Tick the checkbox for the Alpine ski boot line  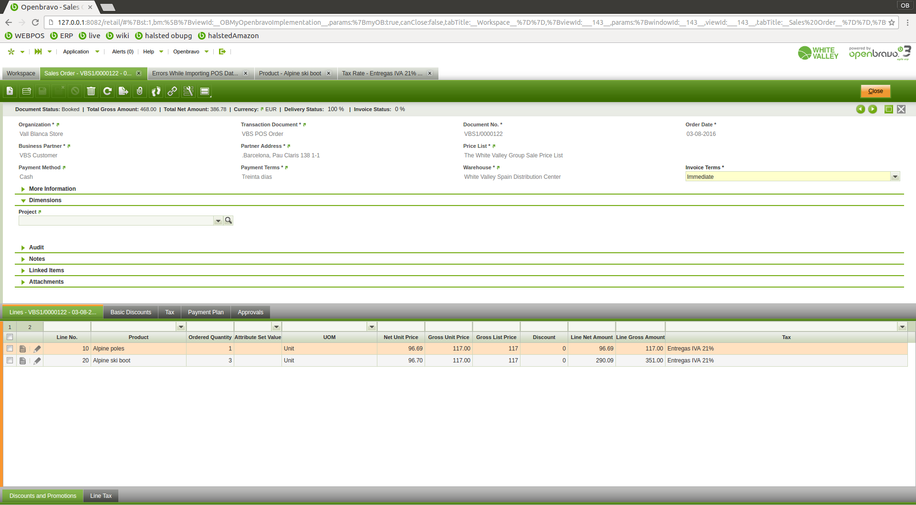coord(10,361)
